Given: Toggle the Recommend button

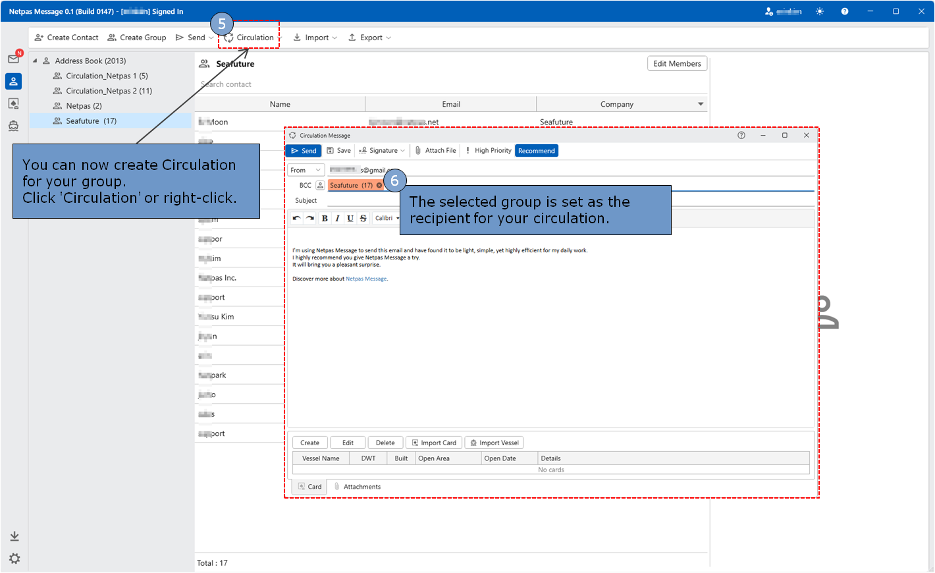Looking at the screenshot, I should tap(537, 151).
